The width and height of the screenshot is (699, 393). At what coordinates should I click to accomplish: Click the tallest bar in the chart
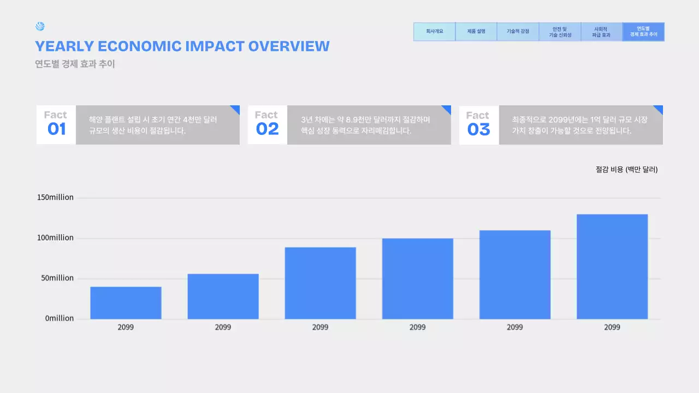coord(612,266)
